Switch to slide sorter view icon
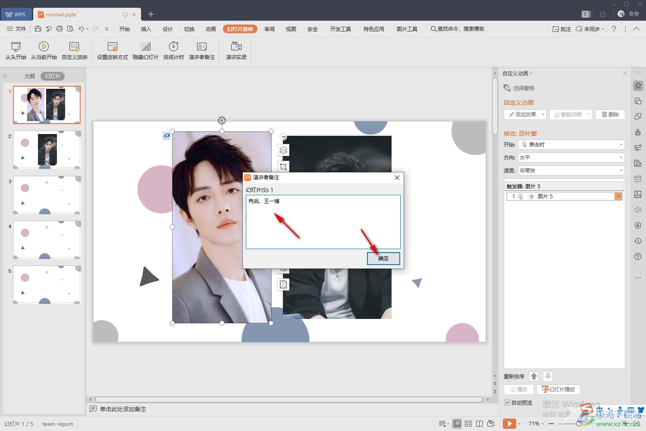The image size is (646, 431). [468, 424]
